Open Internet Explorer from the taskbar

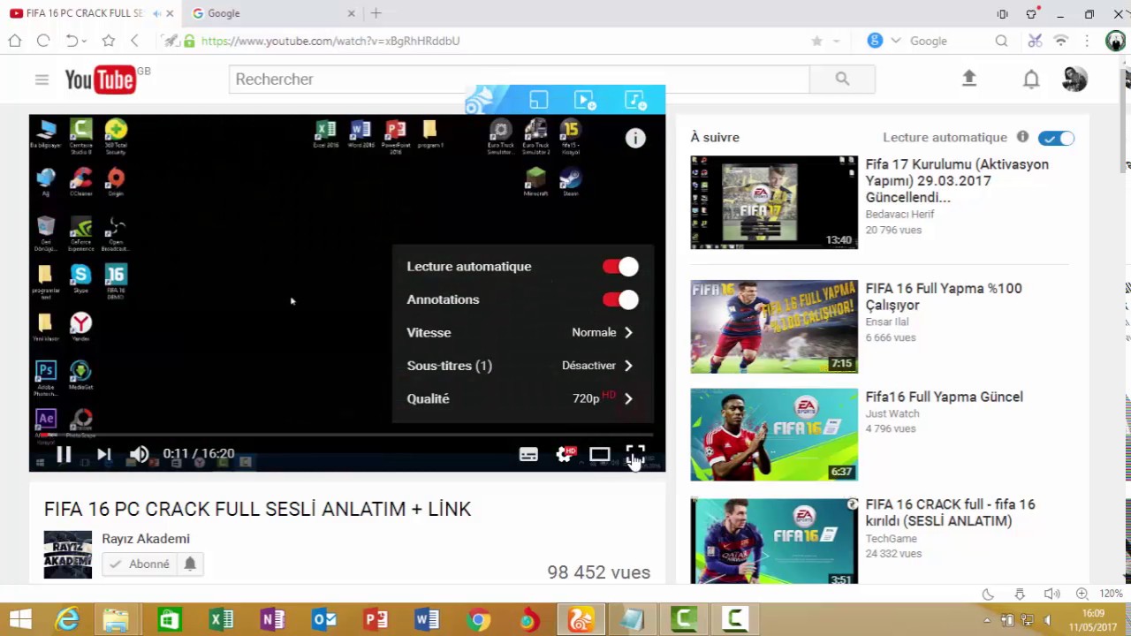click(x=67, y=620)
